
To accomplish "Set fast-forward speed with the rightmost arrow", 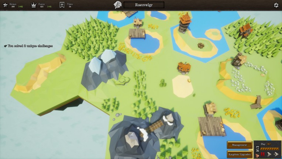I will tap(276, 154).
